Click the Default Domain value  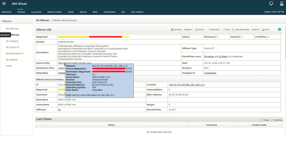[x=66, y=42]
